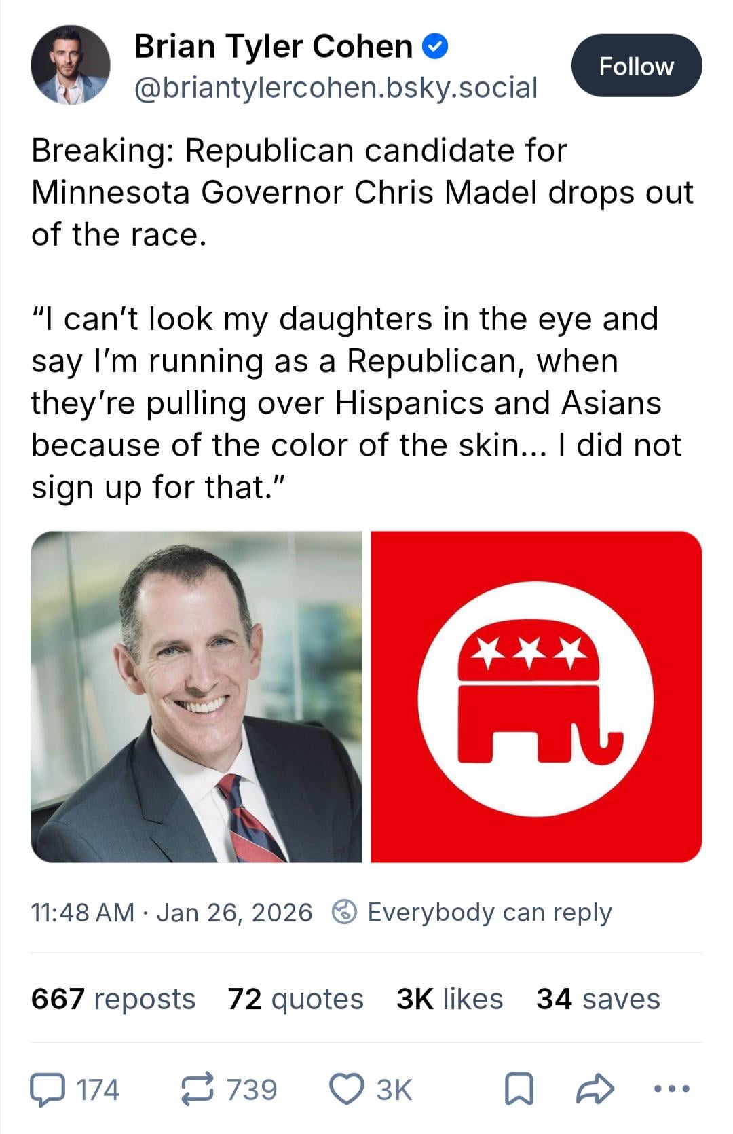Image resolution: width=733 pixels, height=1134 pixels.
Task: Open the smiling man in suit photo
Action: pyautogui.click(x=196, y=697)
